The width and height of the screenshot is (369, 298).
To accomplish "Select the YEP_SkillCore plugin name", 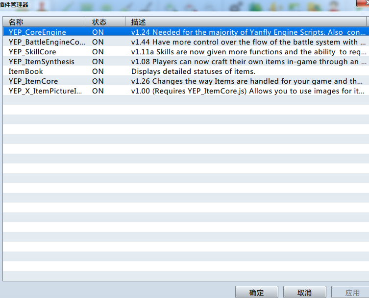I will click(32, 52).
